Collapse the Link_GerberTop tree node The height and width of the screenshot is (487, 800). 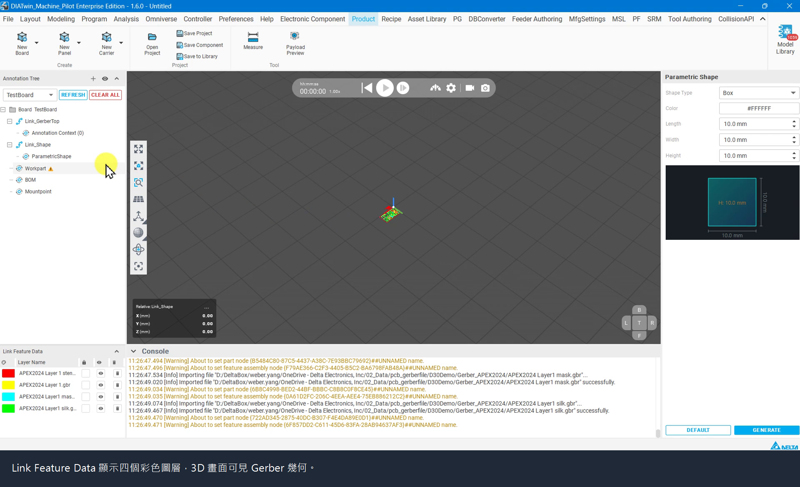coord(10,121)
